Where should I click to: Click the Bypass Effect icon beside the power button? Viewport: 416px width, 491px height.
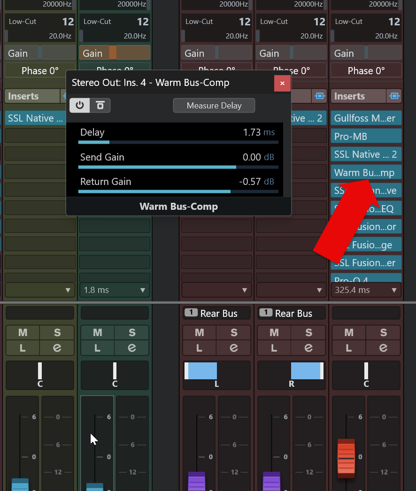tap(100, 105)
